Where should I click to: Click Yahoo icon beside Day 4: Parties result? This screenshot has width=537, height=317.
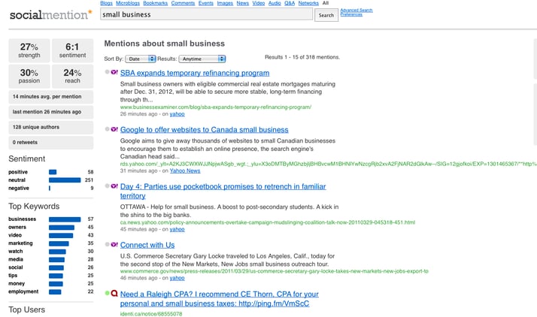point(114,186)
